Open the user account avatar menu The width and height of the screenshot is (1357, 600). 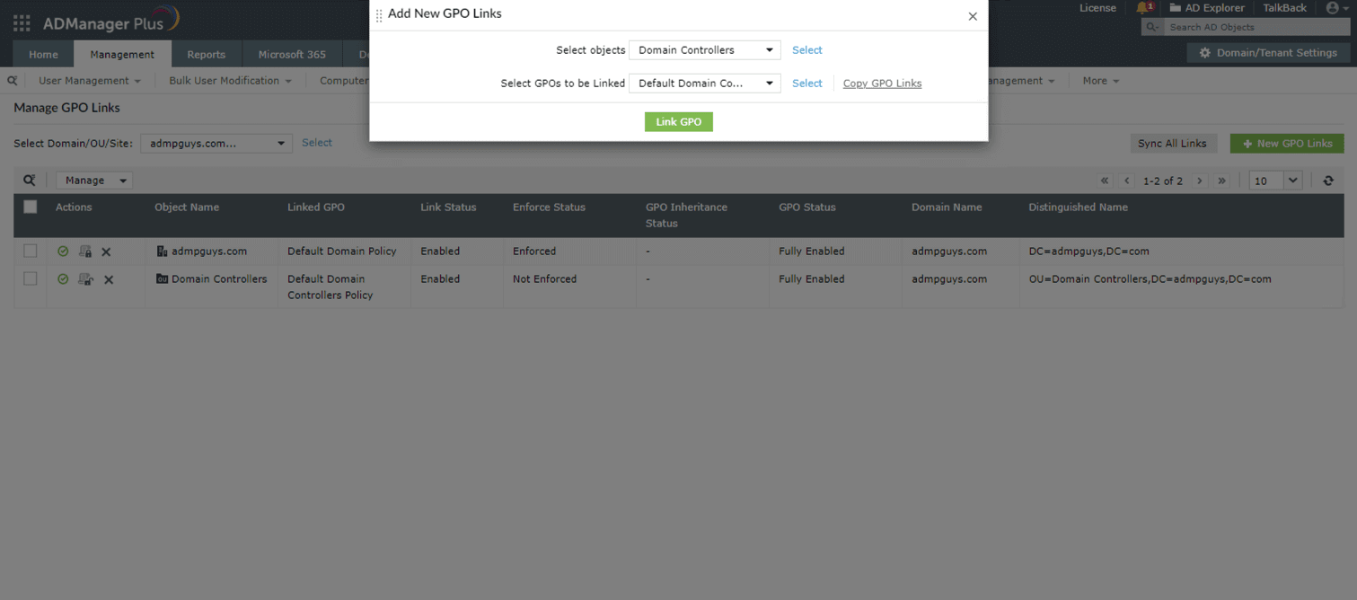[x=1335, y=8]
